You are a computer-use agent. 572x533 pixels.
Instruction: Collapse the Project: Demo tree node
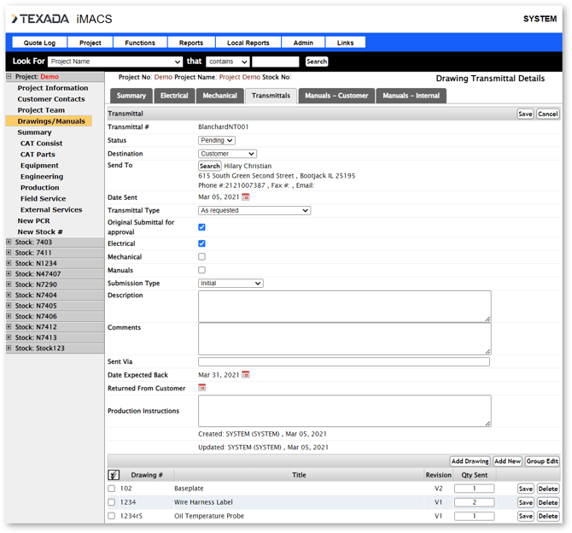[9, 77]
